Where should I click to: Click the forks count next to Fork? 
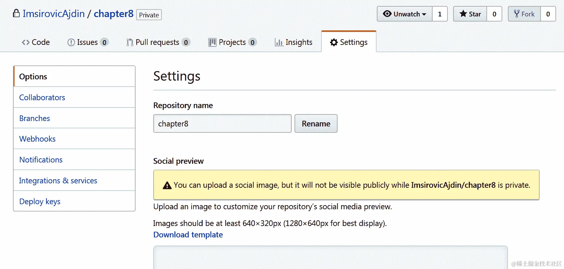click(548, 14)
